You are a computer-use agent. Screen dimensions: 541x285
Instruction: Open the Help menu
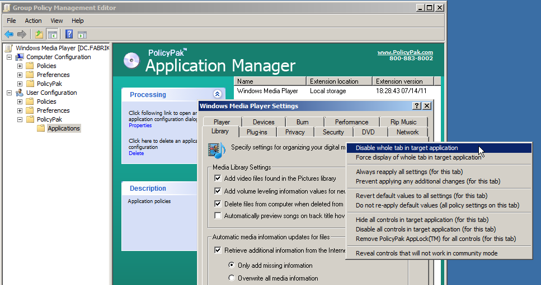click(78, 21)
